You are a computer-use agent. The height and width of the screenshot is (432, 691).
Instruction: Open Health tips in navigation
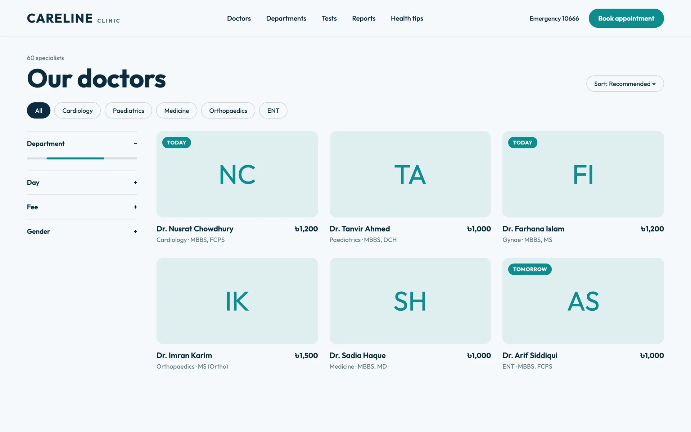407,18
